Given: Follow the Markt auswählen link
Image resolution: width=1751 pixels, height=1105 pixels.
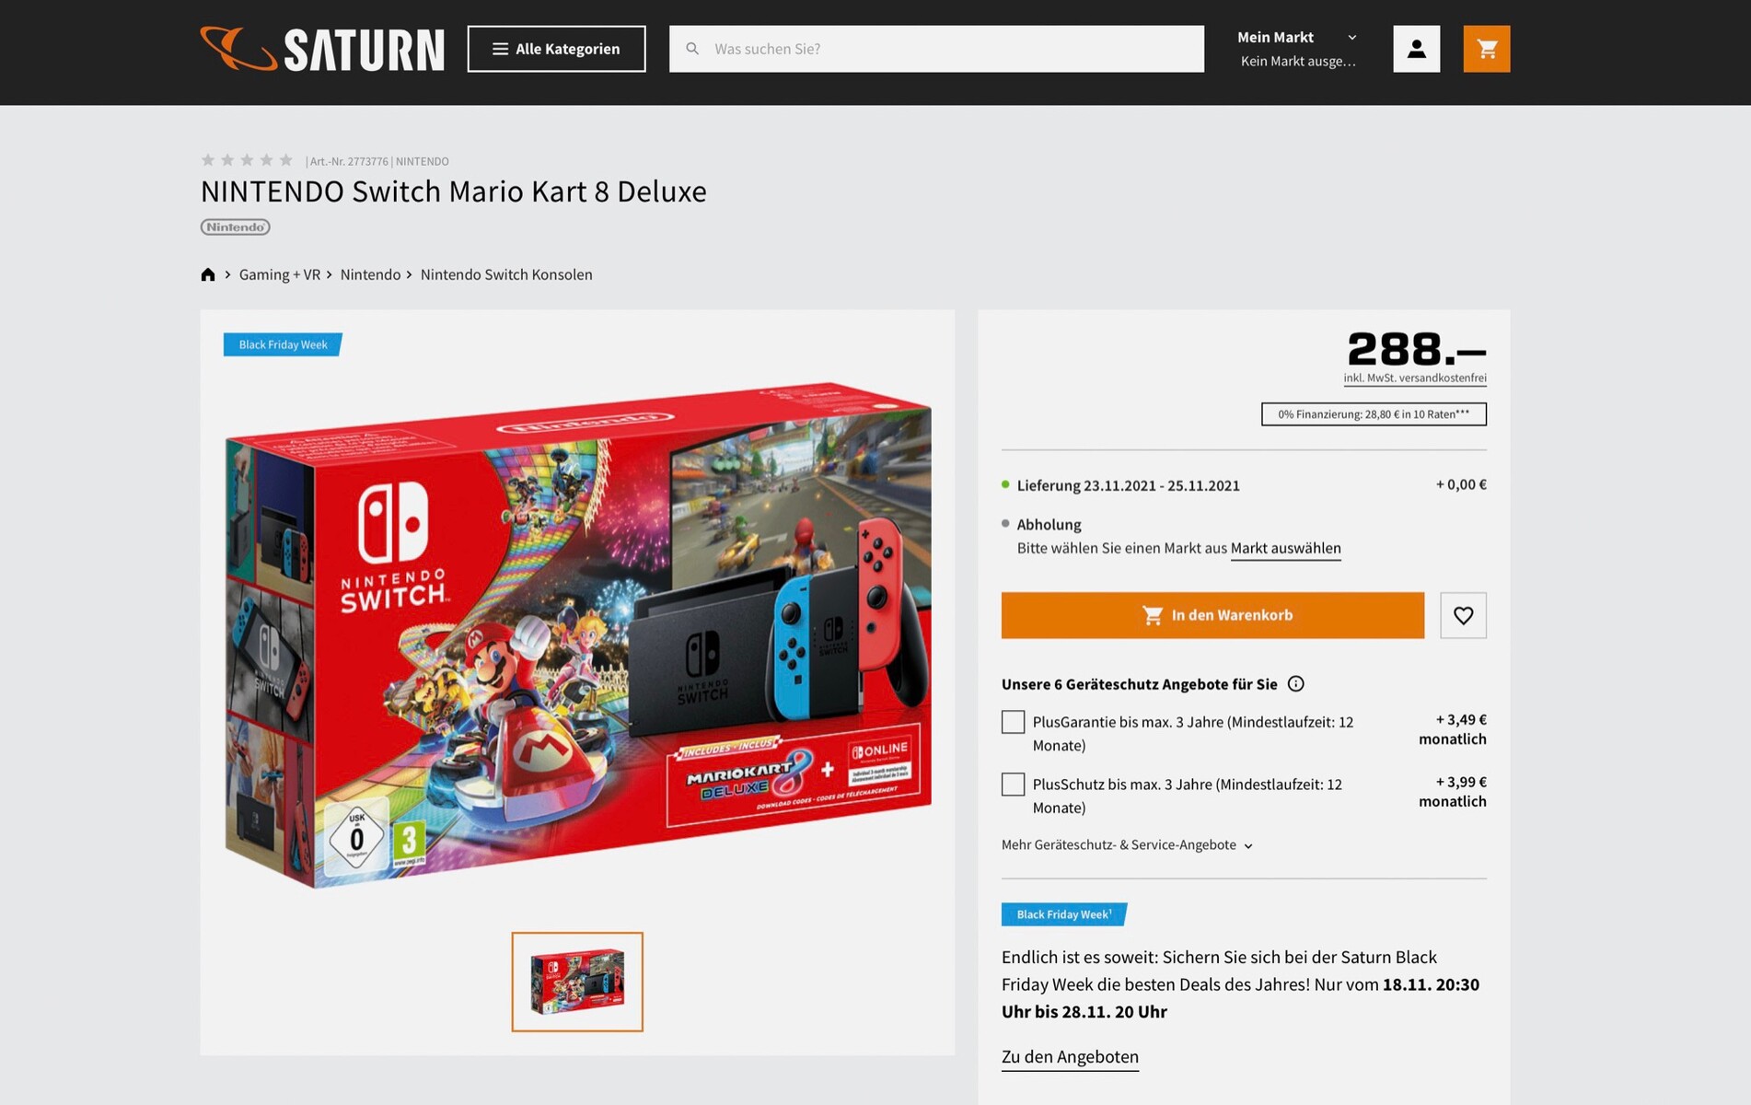Looking at the screenshot, I should [1285, 549].
